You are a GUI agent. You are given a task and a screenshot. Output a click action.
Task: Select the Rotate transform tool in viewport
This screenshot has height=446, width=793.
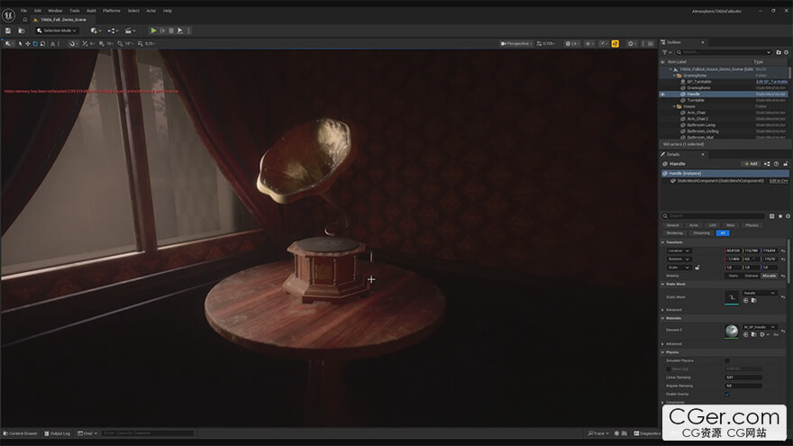pyautogui.click(x=35, y=43)
